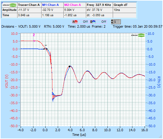Click the 'M2:Chan A' header cell
This screenshot has width=163, height=139.
[x=75, y=5]
